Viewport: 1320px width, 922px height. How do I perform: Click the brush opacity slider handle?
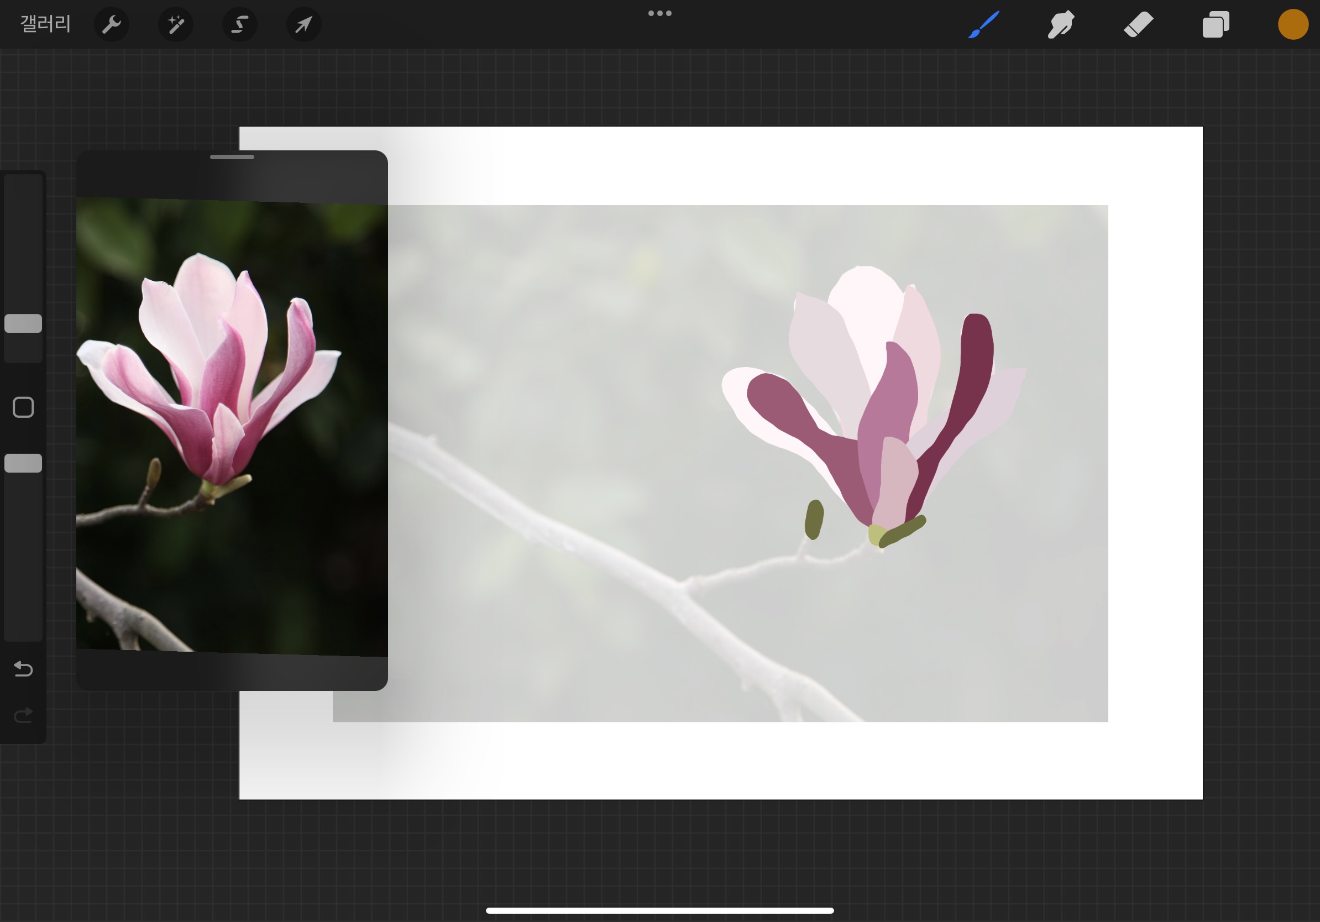[x=23, y=463]
